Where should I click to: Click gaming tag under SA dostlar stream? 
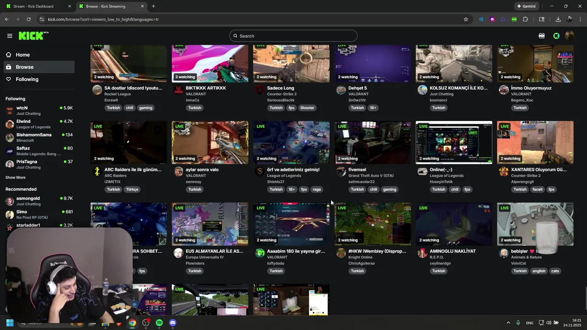click(x=146, y=108)
